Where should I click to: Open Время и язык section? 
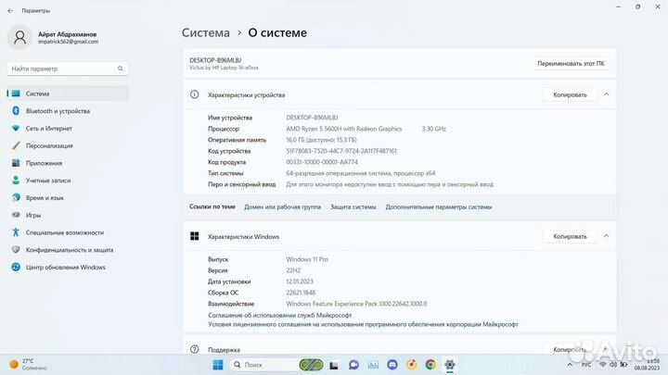pyautogui.click(x=68, y=198)
